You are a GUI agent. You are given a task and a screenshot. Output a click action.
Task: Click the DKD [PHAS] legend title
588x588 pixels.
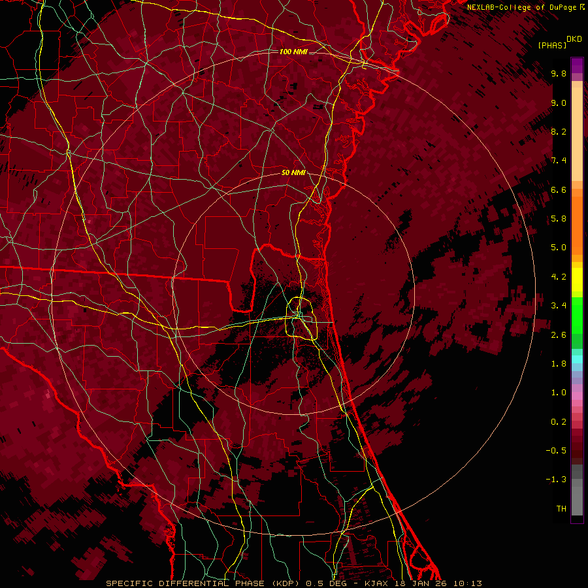(x=560, y=42)
